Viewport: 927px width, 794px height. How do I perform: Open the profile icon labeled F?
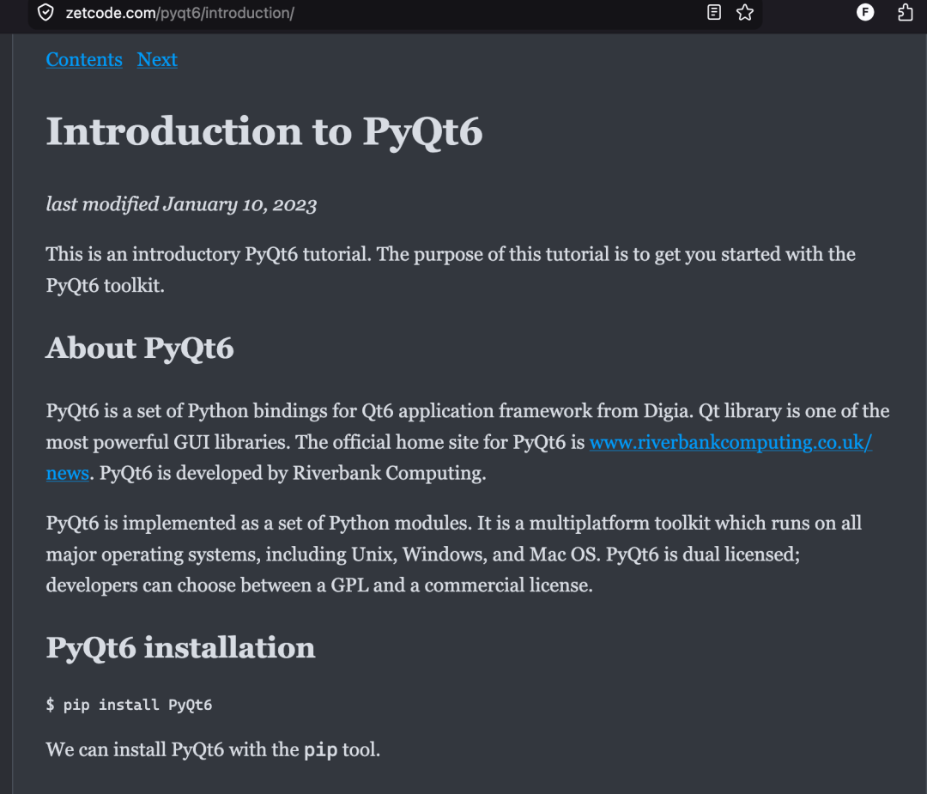865,12
